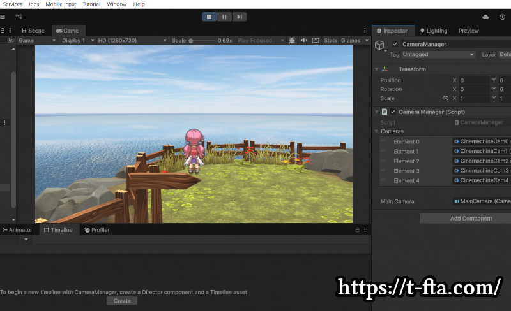Collapse the Cameras array foldout

[x=376, y=131]
